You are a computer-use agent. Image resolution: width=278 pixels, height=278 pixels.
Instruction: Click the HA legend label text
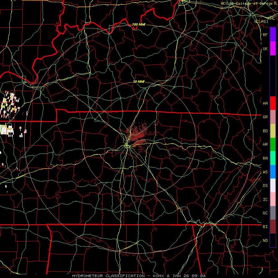coord(265,103)
